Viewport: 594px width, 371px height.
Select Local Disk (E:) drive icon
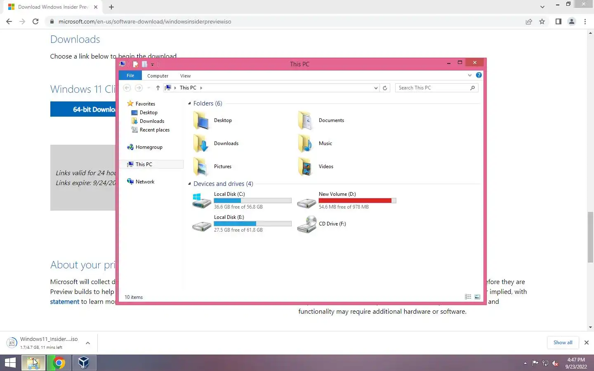[x=201, y=226]
